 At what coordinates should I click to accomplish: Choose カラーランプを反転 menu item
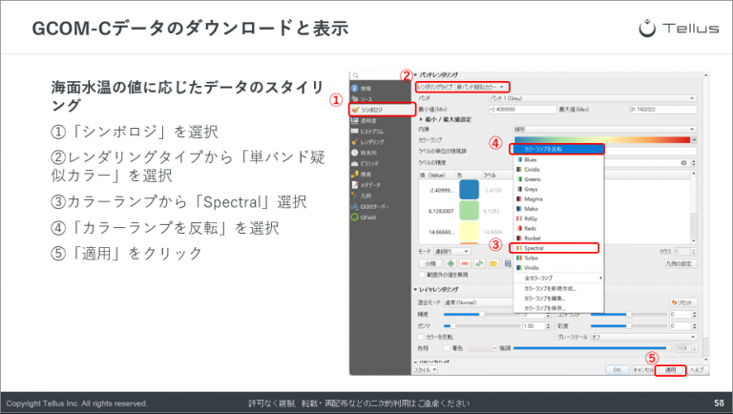(x=558, y=149)
